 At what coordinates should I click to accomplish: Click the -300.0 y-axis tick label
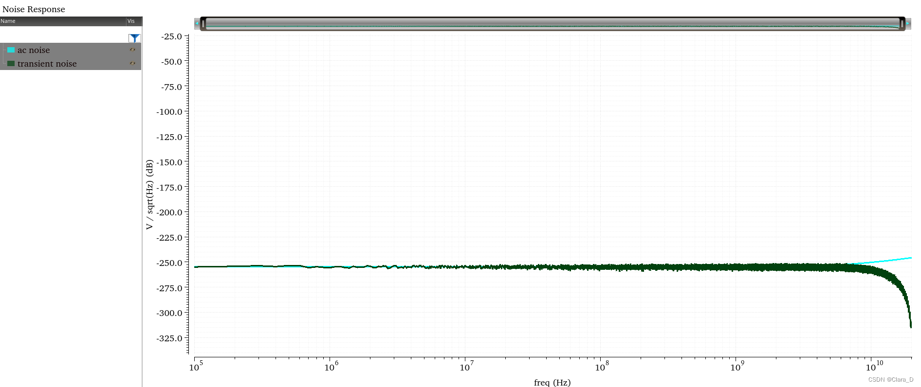169,313
